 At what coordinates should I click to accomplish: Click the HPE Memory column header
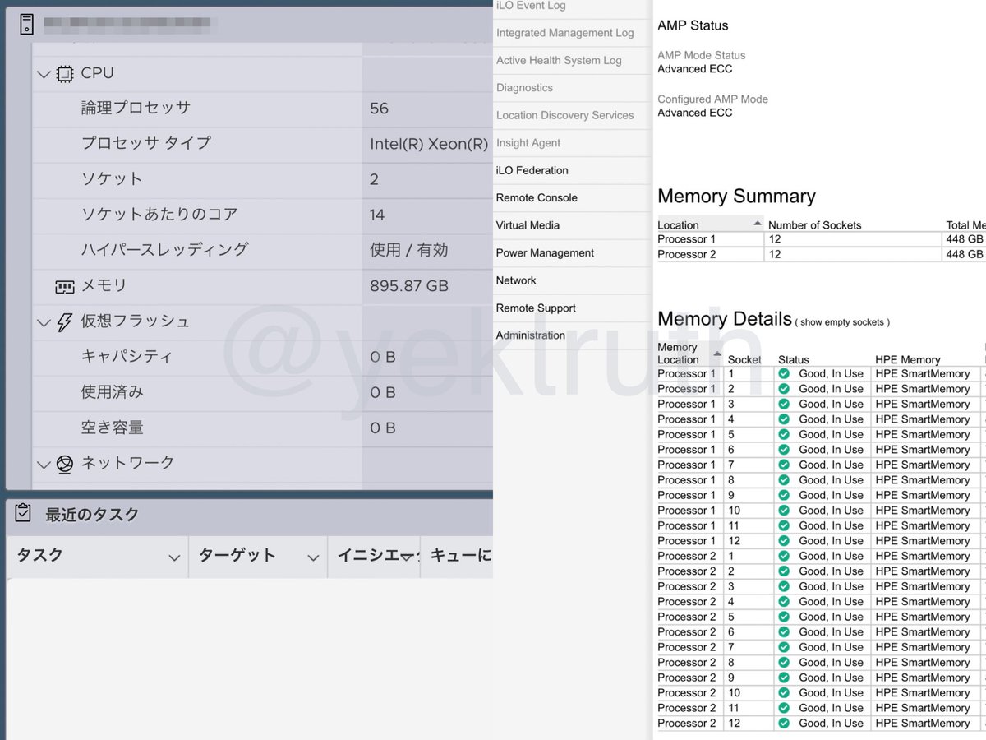click(x=908, y=360)
